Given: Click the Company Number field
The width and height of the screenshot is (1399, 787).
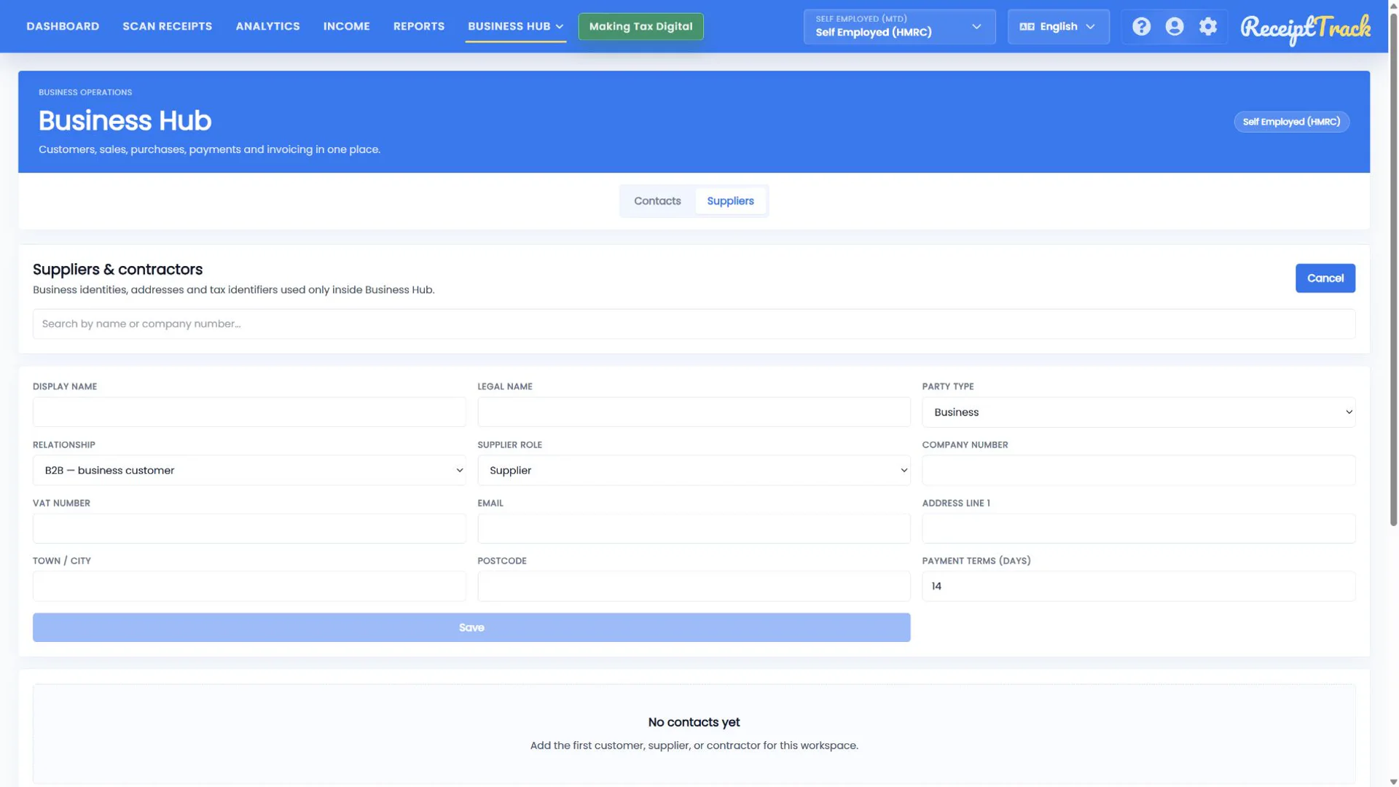Looking at the screenshot, I should (x=1138, y=471).
